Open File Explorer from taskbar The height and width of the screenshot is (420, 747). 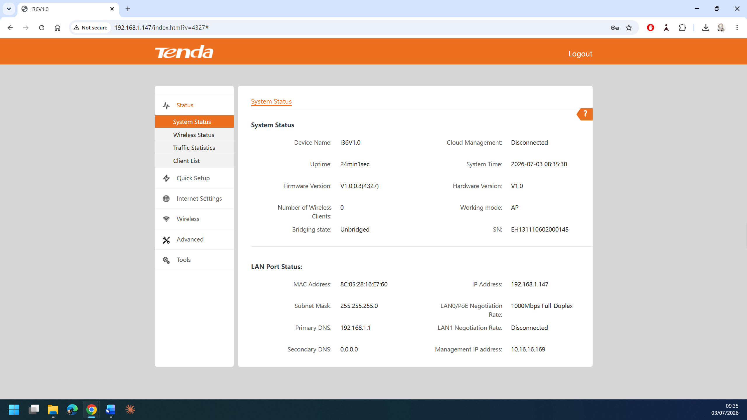(53, 409)
